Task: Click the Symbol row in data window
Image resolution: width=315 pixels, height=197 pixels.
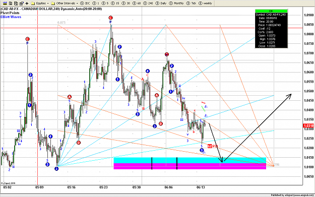Action: coord(271,15)
